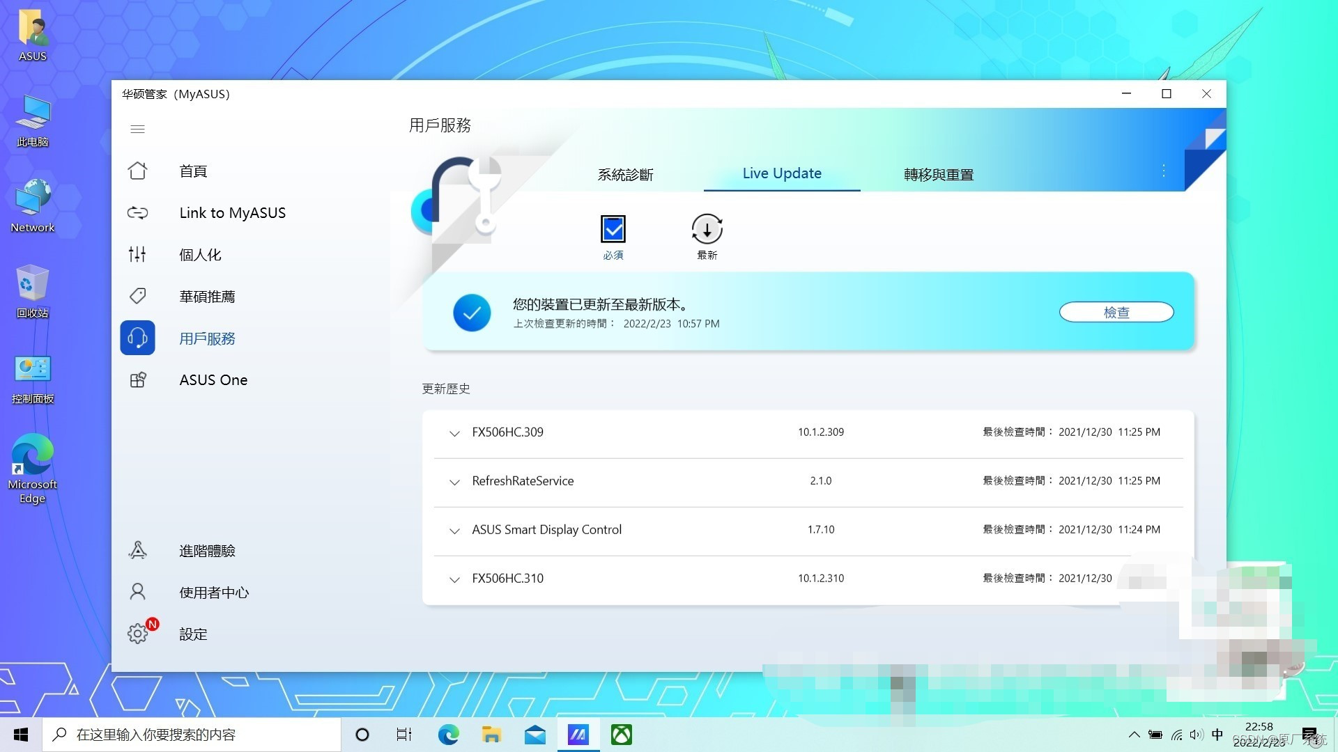Open the ASUS One icon
Screen dimensions: 1338x752
pos(137,379)
